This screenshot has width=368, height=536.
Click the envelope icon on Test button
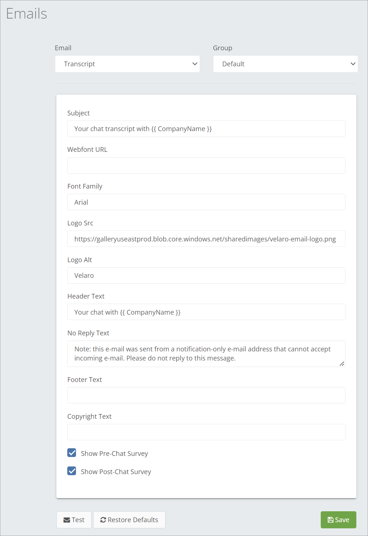(67, 520)
